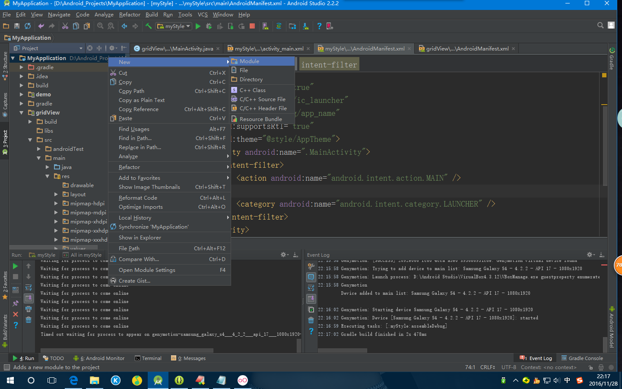Choose Copy Path from context menu
Viewport: 622px width, 389px height.
pos(169,91)
